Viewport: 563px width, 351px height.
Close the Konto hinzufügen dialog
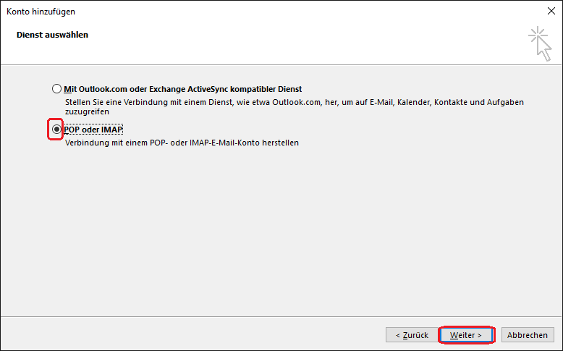click(x=551, y=11)
